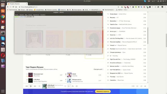Screen dimensions: 167x94
Task: Show applications grid in dock
Action: (3, 91)
